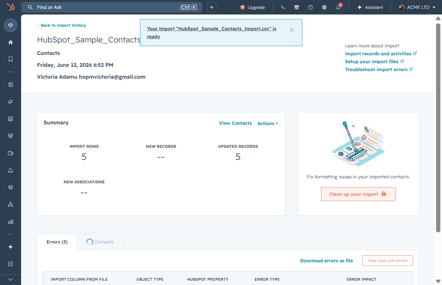Click the cleanup illustration image
Image resolution: width=442 pixels, height=285 pixels.
pos(358,143)
